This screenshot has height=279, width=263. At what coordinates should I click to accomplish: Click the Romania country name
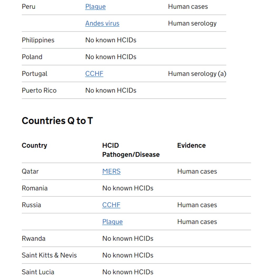pos(35,188)
